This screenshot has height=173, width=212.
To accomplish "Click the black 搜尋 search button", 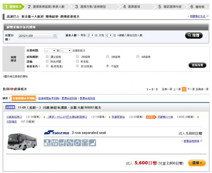I will pyautogui.click(x=194, y=36).
